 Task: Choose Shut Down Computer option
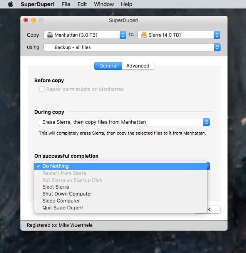coord(120,194)
